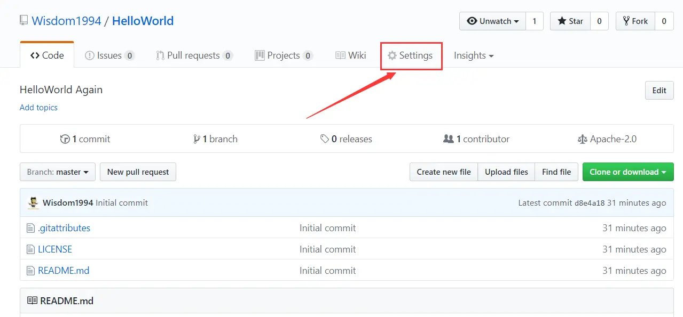Open the Unwatch dropdown
683x317 pixels.
click(x=492, y=21)
